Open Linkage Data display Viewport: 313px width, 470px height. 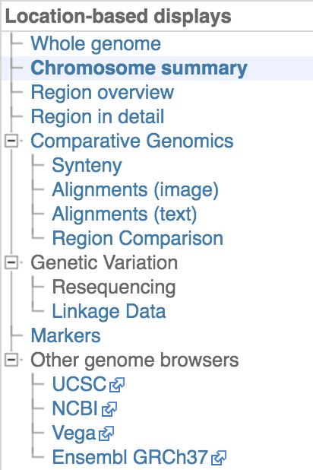109,311
